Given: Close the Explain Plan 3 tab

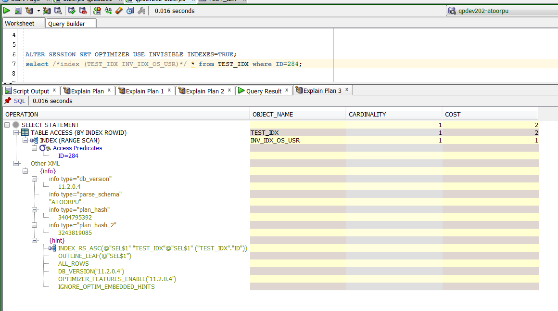Looking at the screenshot, I should [x=347, y=90].
